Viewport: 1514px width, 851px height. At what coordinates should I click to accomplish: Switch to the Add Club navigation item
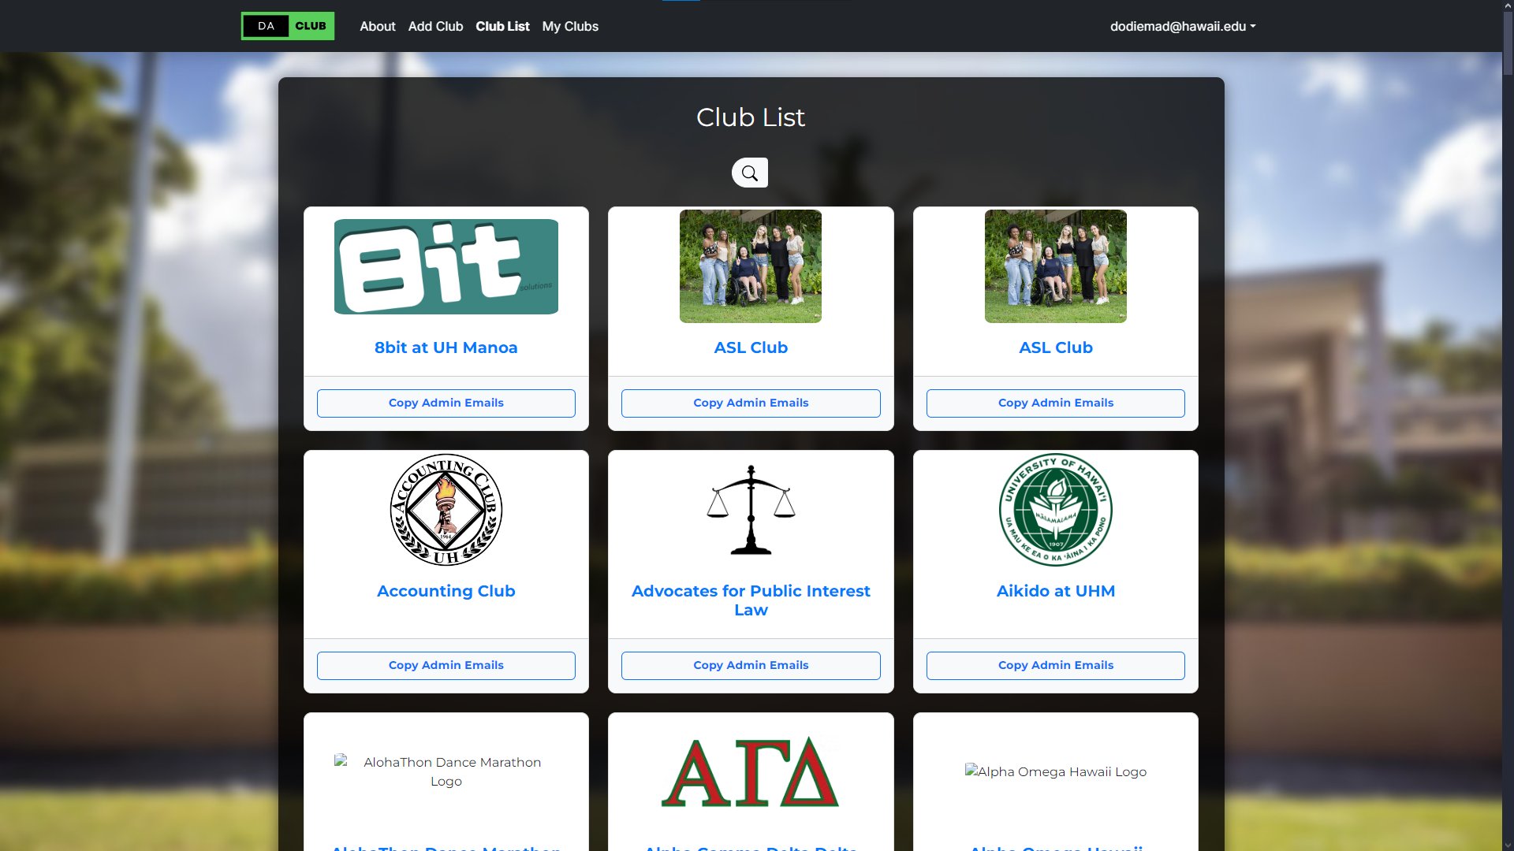434,26
